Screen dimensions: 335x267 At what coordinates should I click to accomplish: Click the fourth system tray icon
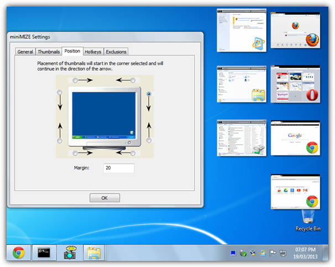[x=263, y=253]
